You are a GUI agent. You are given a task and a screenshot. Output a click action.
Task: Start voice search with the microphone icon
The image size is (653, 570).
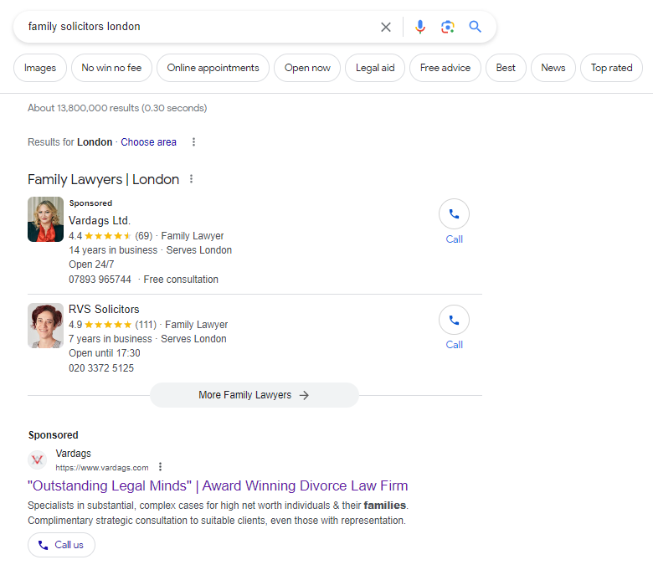(420, 27)
